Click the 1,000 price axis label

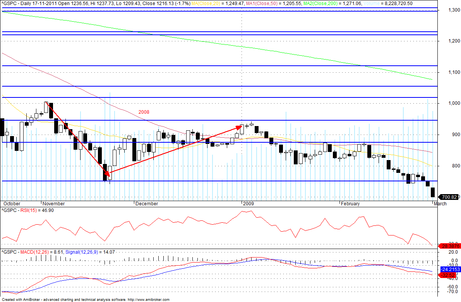(454, 103)
